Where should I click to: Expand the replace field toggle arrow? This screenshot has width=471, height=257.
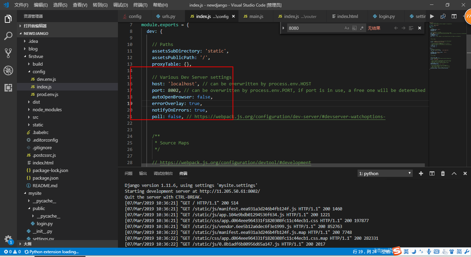[x=283, y=28]
